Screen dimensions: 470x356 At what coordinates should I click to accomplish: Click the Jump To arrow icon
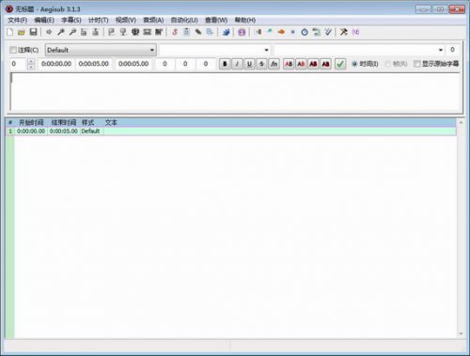pyautogui.click(x=49, y=32)
